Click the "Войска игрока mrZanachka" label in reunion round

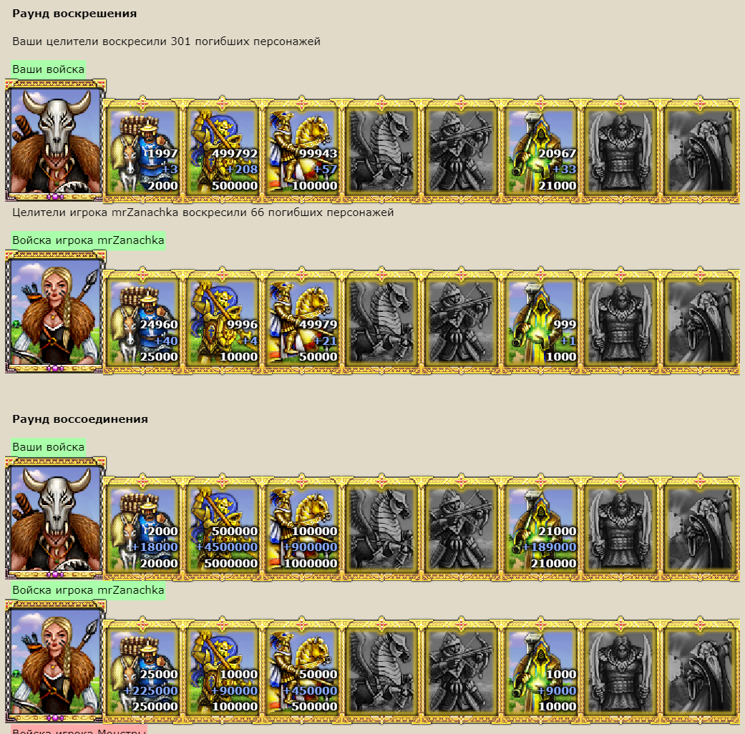coord(88,590)
